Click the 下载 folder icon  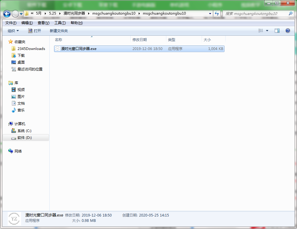[13, 55]
